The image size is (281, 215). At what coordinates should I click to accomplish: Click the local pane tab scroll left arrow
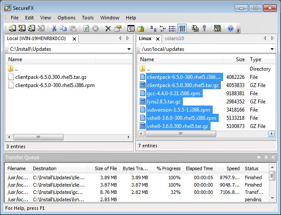[x=120, y=38]
